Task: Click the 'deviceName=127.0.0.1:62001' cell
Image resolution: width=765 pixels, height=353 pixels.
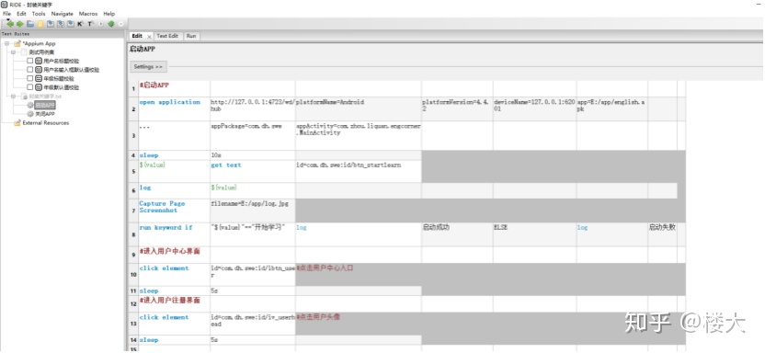Action: pyautogui.click(x=535, y=108)
